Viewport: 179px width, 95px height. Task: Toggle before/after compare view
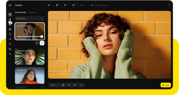[63, 85]
